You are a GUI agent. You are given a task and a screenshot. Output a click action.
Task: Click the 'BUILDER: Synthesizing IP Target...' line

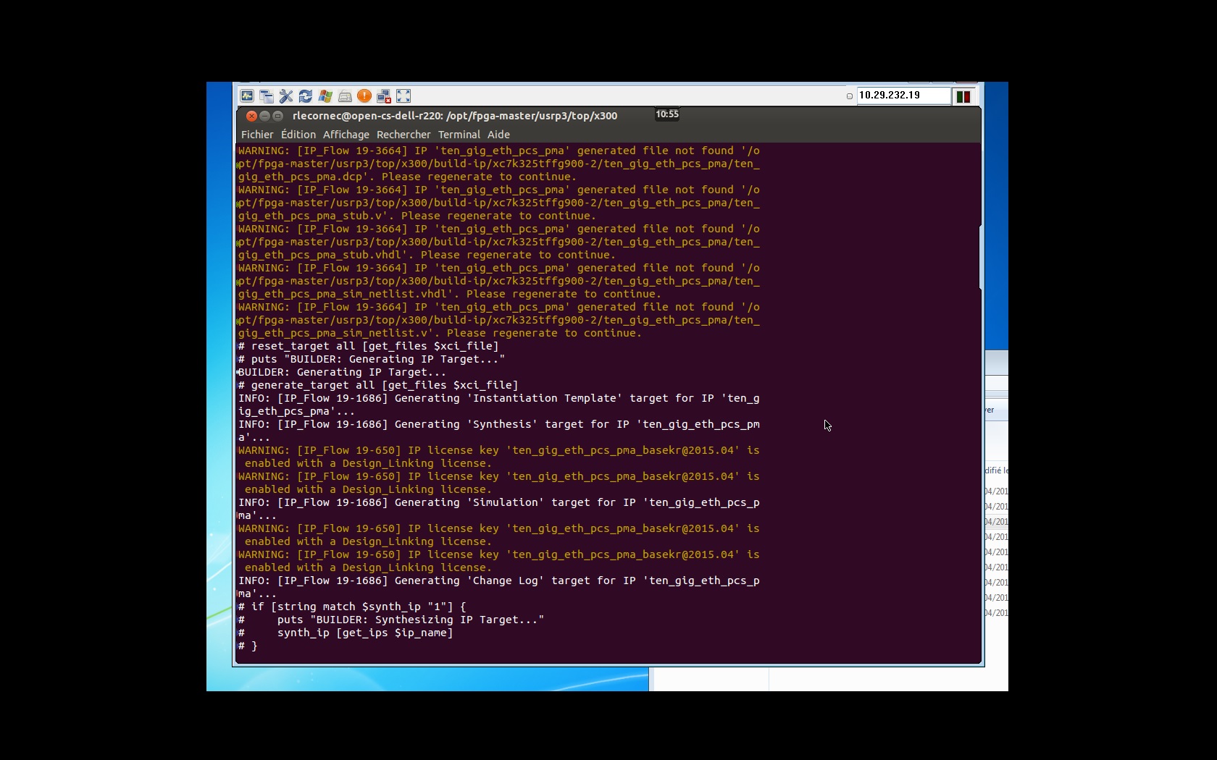click(x=391, y=620)
